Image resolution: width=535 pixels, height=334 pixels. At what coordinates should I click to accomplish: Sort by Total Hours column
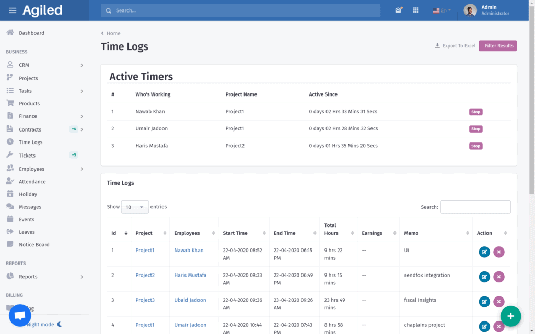(x=339, y=230)
